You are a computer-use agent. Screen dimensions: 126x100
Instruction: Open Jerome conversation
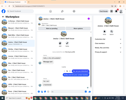tap(18, 57)
